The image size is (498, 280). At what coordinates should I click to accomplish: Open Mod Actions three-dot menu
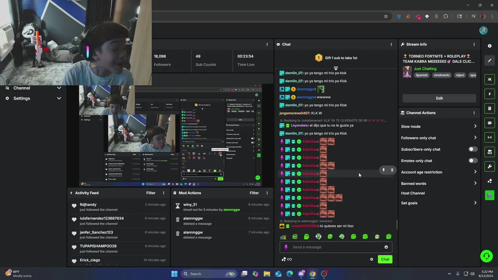267,193
